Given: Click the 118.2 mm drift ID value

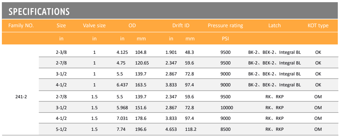Looking at the screenshot, I should coord(191,129).
